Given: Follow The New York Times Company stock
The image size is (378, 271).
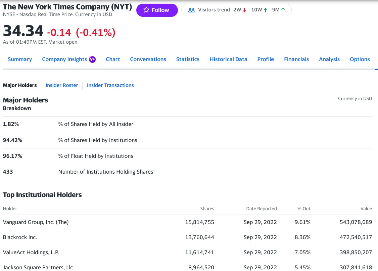Looking at the screenshot, I should pos(157,10).
